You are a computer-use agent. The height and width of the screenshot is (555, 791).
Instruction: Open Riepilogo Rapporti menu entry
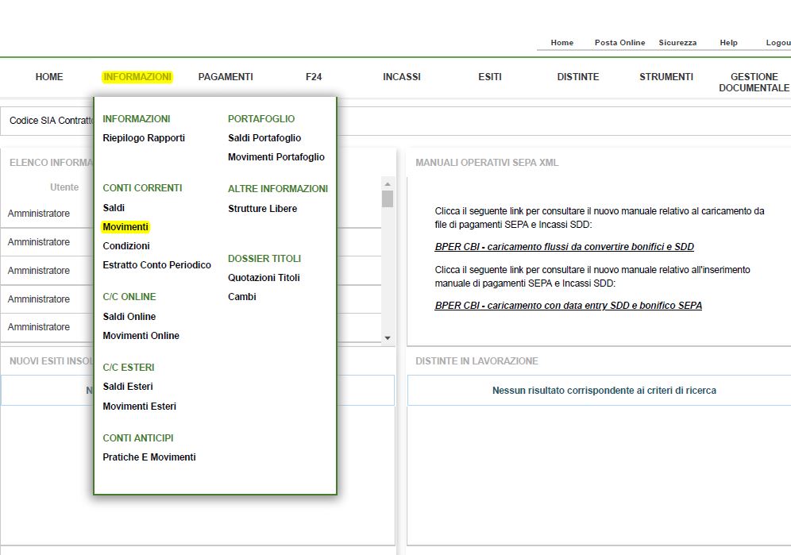pos(144,138)
